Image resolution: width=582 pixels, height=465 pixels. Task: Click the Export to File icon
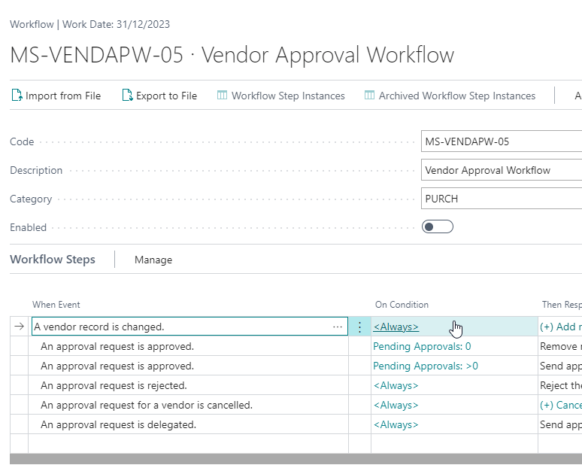tap(127, 96)
